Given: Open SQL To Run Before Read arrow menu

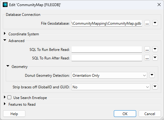Looking at the screenshot, I should click(x=155, y=49).
